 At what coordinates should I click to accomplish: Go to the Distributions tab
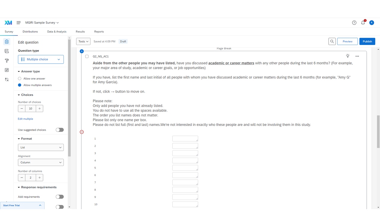[30, 32]
